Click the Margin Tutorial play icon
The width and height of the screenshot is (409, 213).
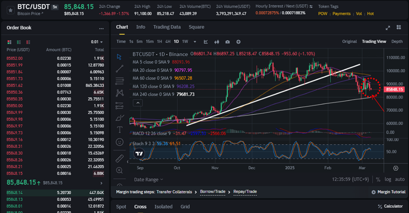373,192
